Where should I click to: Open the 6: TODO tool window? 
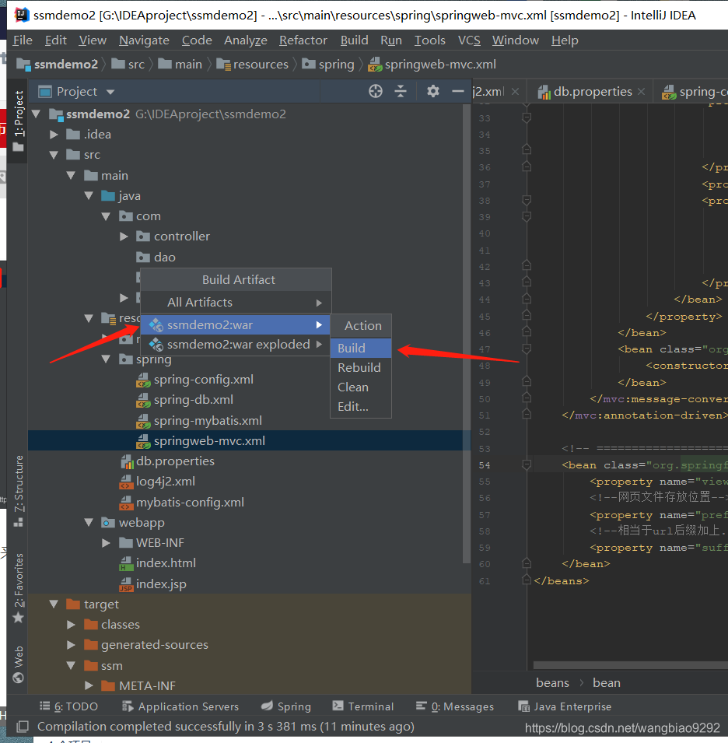pyautogui.click(x=68, y=706)
